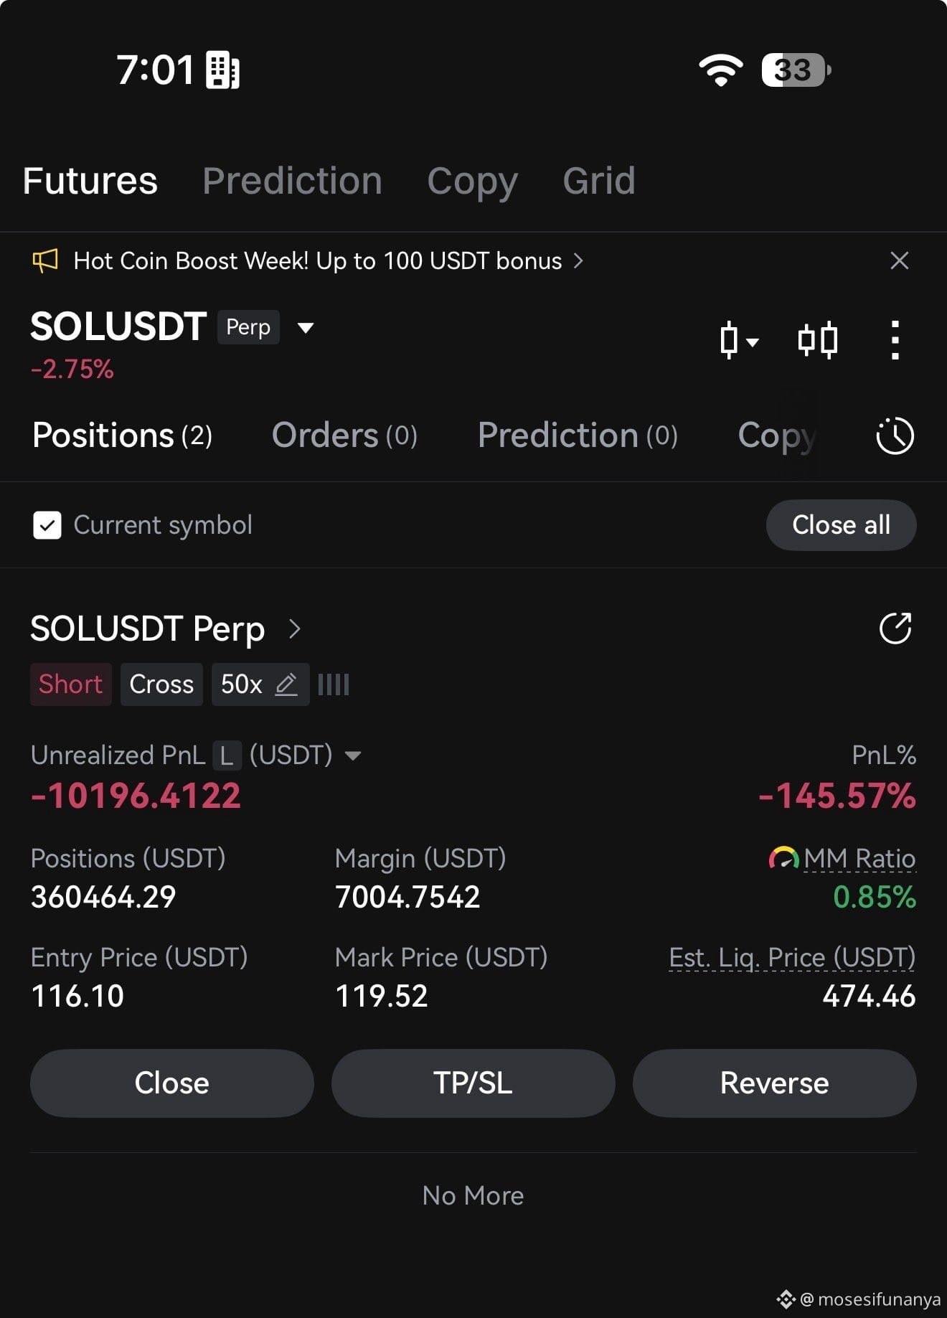Open the candlestick chart type icon
The image size is (947, 1318).
(739, 339)
